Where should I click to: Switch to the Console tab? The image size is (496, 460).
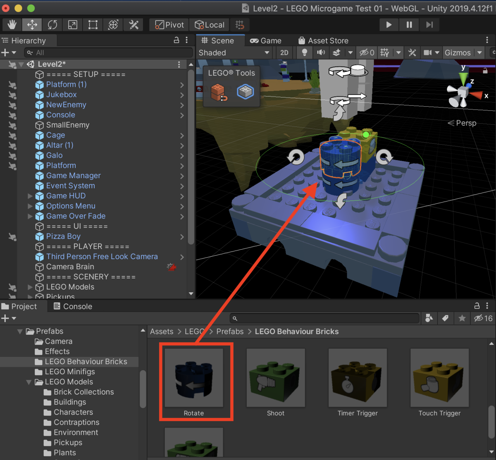[x=73, y=306]
